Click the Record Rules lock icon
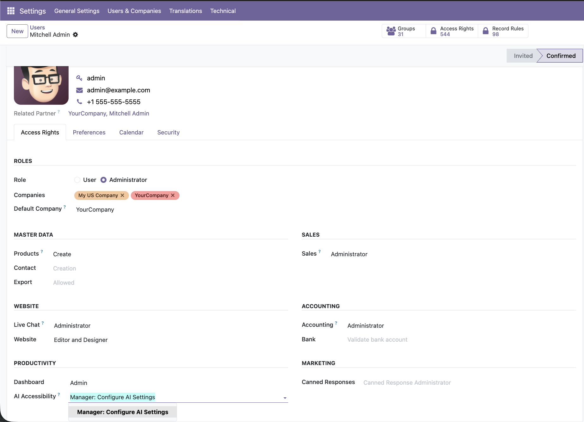Screen dimensions: 584x422 [486, 31]
